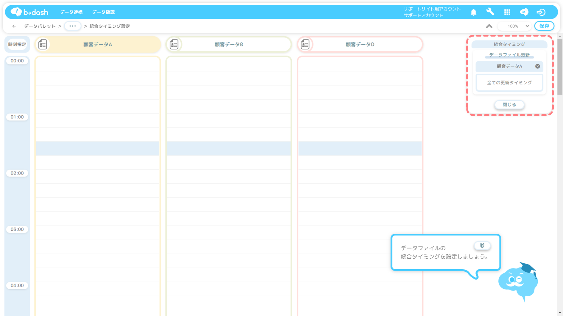Click the blue mascot character
The image size is (563, 316).
pyautogui.click(x=518, y=282)
